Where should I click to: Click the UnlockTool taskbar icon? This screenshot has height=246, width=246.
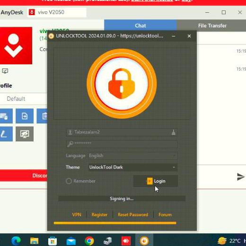(144, 241)
